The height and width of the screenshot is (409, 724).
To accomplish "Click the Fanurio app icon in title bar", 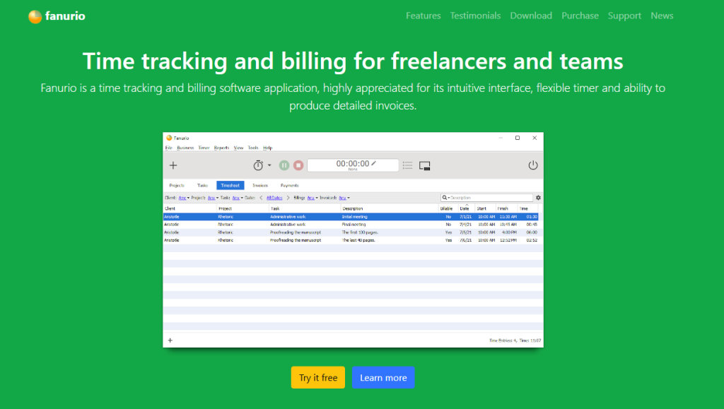I will click(169, 138).
